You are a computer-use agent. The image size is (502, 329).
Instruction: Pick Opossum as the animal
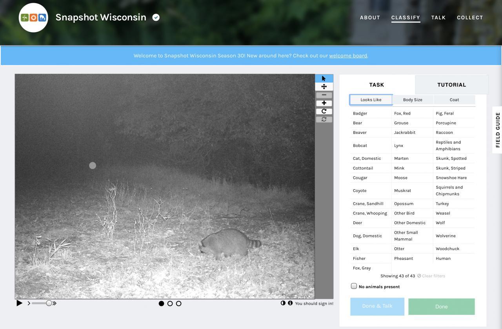(x=412, y=204)
